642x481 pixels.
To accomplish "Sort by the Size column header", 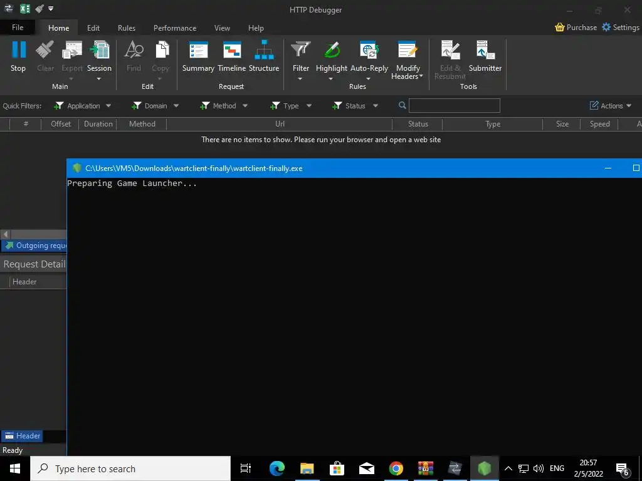I will [x=562, y=124].
